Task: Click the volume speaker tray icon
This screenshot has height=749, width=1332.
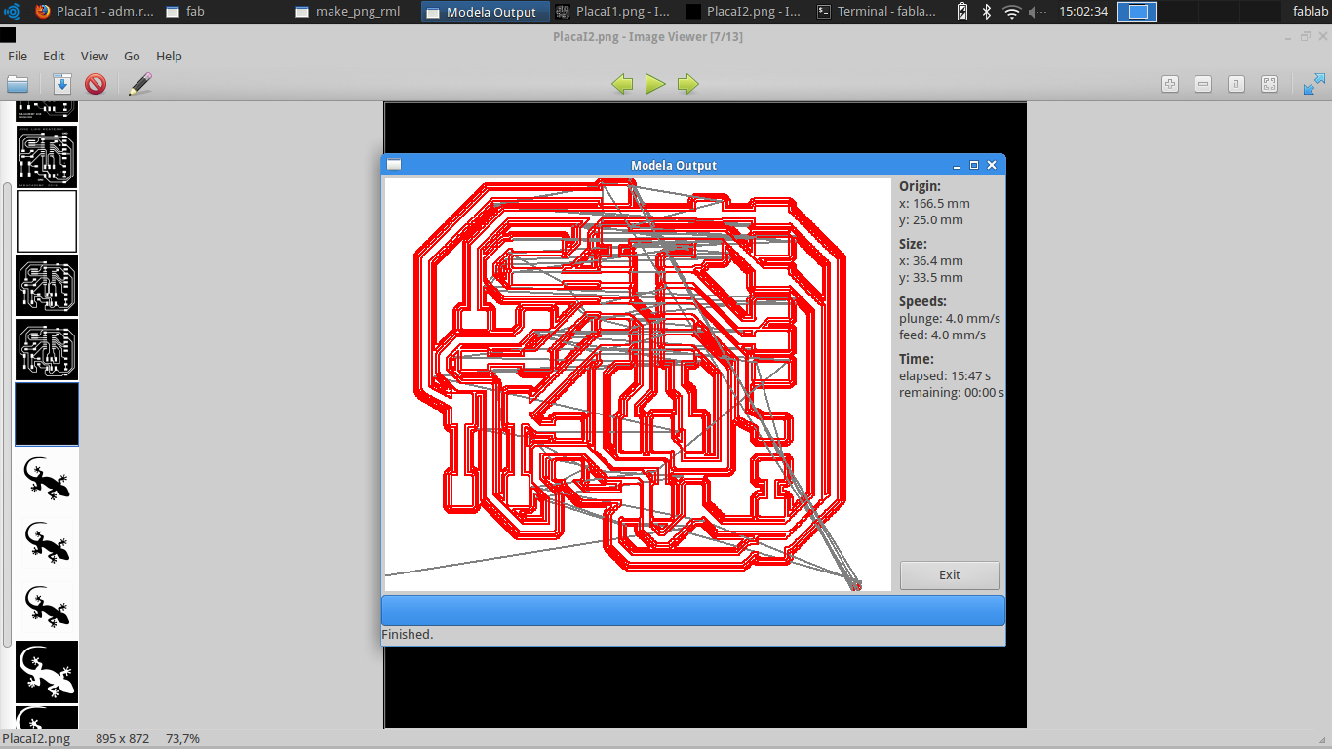Action: pyautogui.click(x=1037, y=12)
